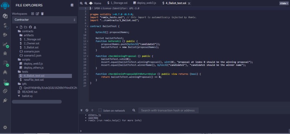Focus the transaction hash search field

click(x=168, y=110)
